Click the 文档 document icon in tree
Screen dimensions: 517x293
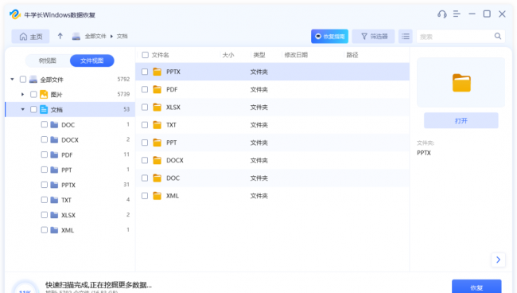tap(44, 110)
